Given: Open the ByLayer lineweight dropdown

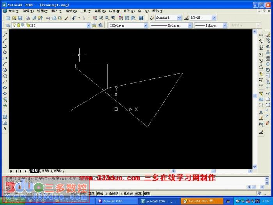Looking at the screenshot, I should [225, 25].
